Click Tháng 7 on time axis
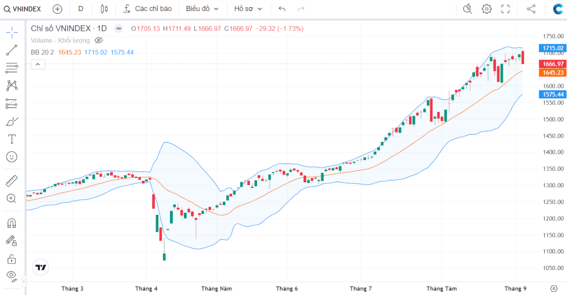Image resolution: width=567 pixels, height=295 pixels. [360, 288]
